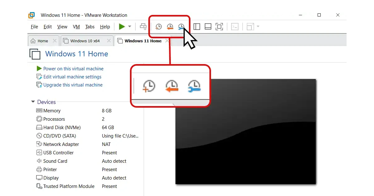
Task: Send Ctrl+Alt+Del to the virtual machine
Action: 143,27
